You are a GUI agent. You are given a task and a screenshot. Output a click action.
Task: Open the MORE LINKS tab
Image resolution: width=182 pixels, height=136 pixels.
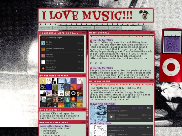click(x=73, y=28)
